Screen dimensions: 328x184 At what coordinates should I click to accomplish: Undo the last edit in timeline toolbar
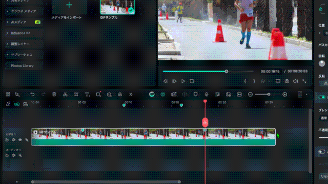32,94
